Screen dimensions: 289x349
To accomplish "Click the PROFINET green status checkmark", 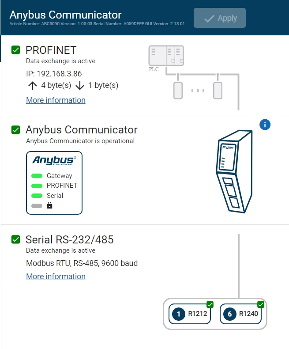I will (16, 50).
